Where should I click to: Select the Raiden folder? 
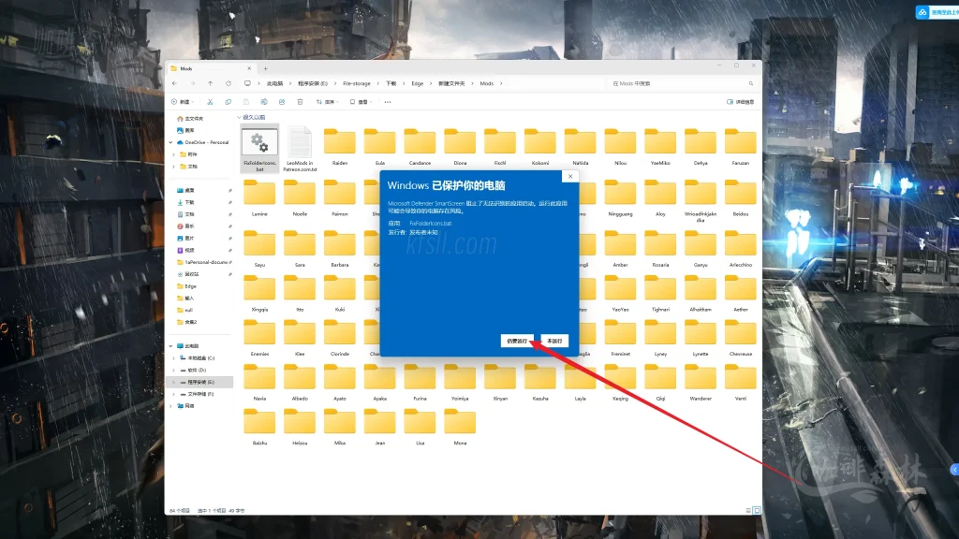point(339,146)
